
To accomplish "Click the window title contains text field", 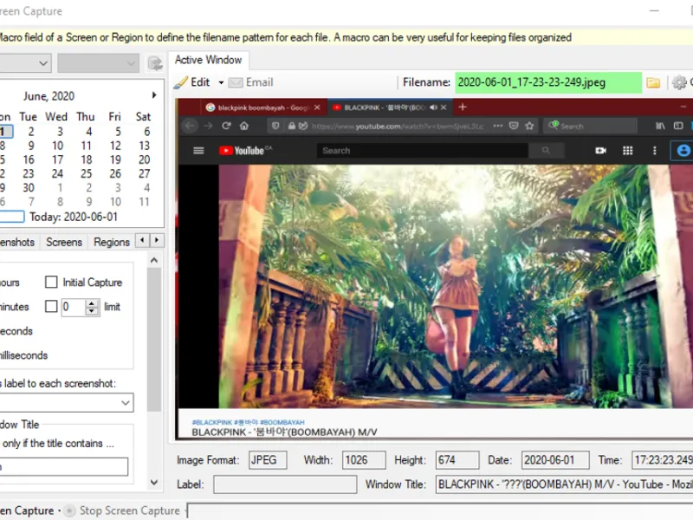I will pos(64,466).
